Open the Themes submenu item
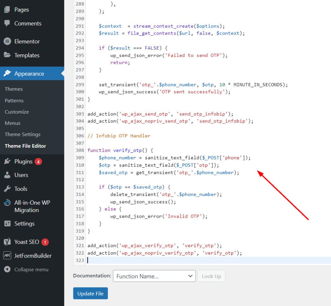 tap(14, 89)
